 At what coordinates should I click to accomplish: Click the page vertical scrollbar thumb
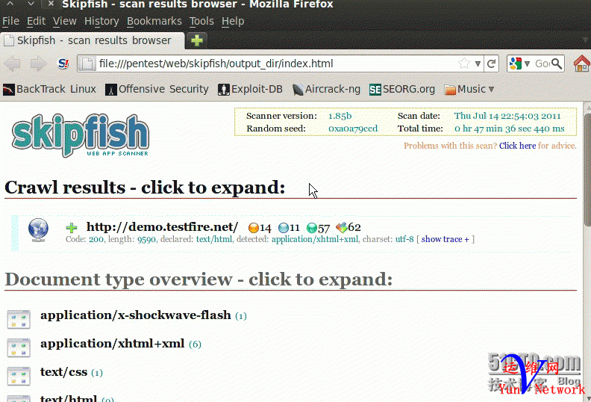(x=587, y=170)
